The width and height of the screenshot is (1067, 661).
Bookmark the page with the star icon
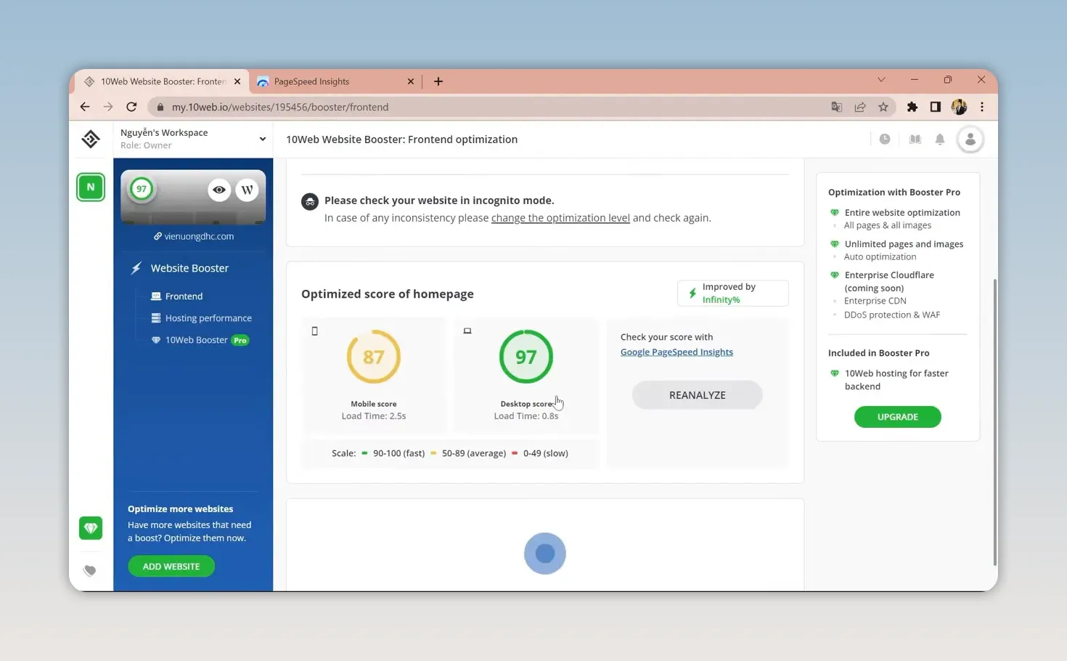tap(883, 107)
